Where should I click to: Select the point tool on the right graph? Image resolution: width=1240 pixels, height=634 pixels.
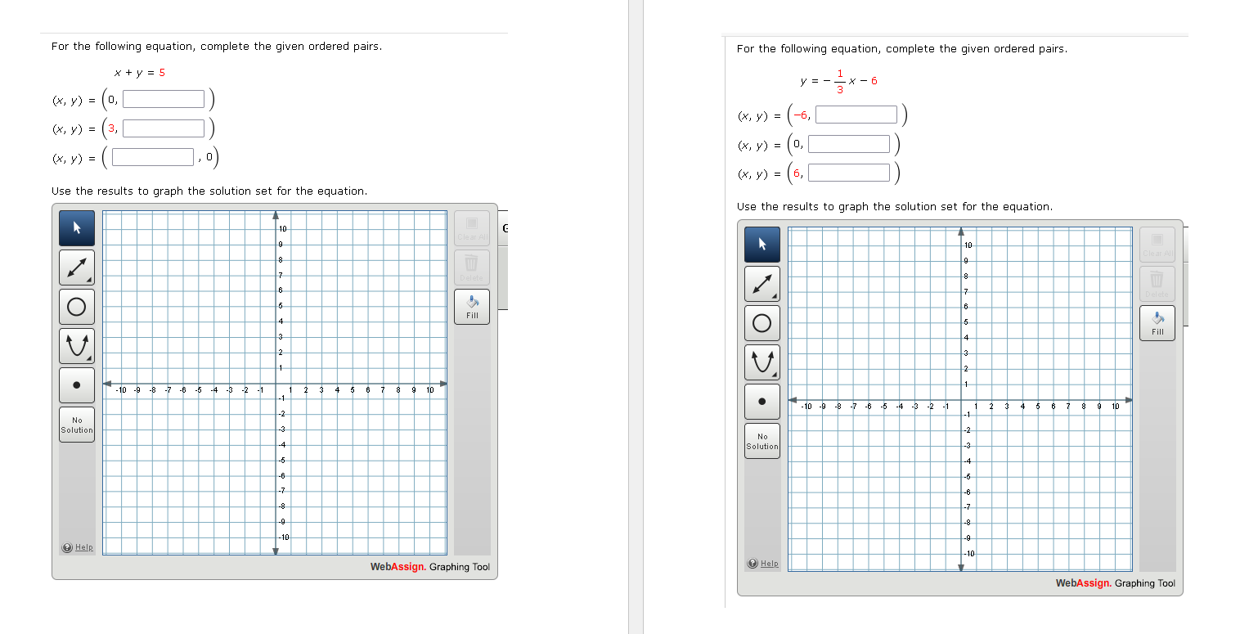click(762, 401)
